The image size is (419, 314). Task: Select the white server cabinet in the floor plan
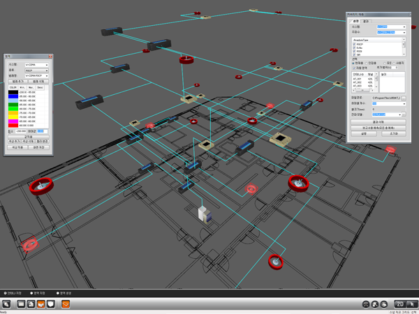click(205, 214)
